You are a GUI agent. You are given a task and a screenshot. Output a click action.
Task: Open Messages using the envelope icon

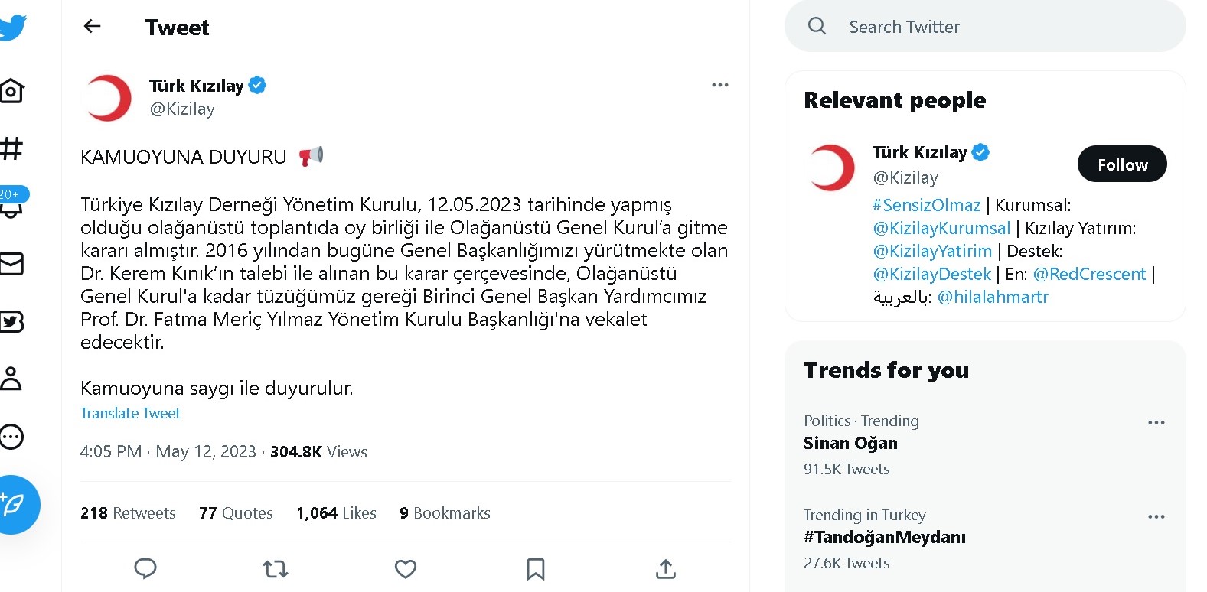[x=11, y=264]
